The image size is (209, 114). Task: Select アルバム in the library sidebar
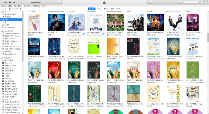click(x=11, y=20)
